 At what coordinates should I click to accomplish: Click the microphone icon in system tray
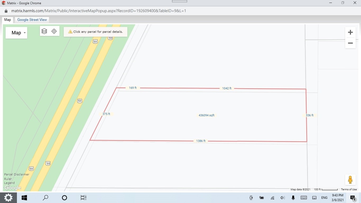tap(293, 198)
